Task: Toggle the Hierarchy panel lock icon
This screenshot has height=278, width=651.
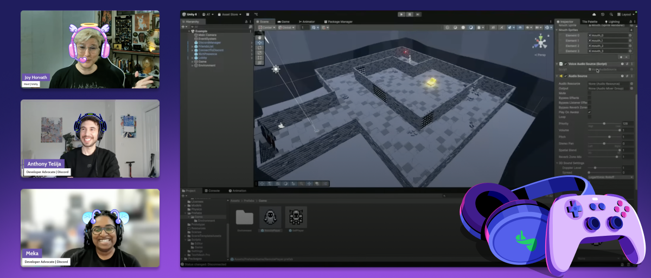Action: [x=246, y=22]
